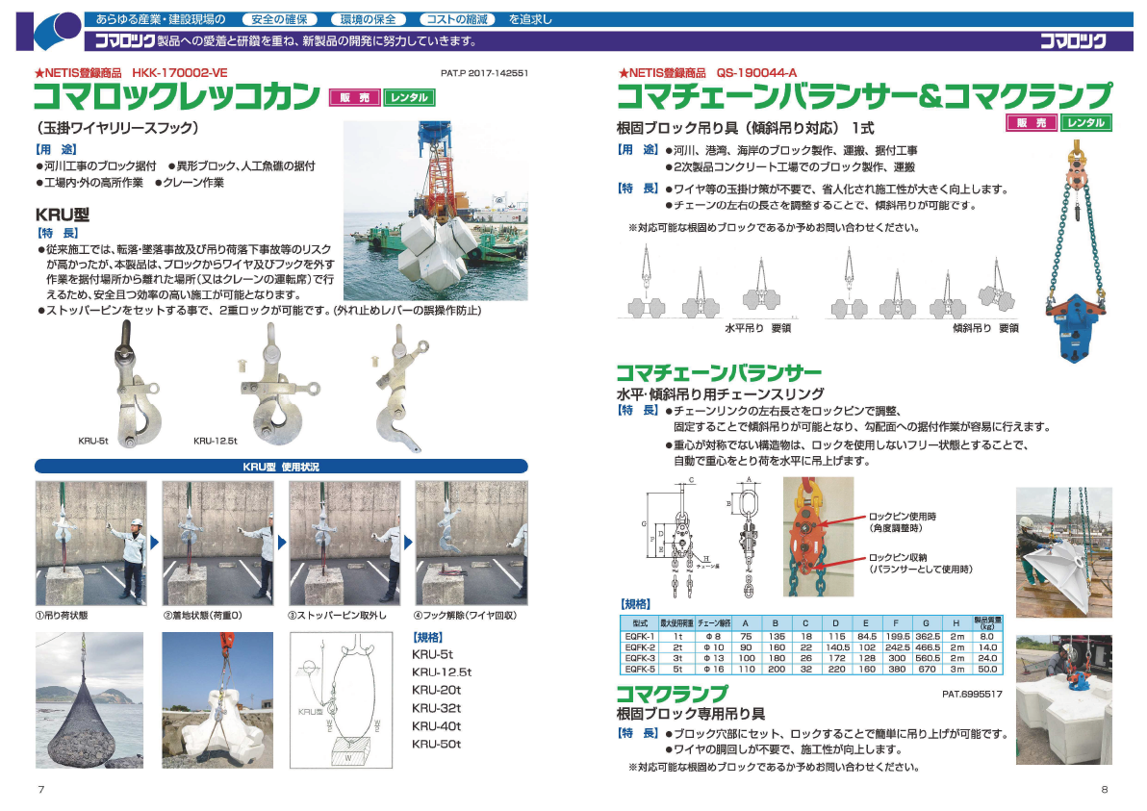This screenshot has width=1147, height=811.
Task: Click the 傾斜吊り 要領 diagram caption
Action: (x=985, y=328)
